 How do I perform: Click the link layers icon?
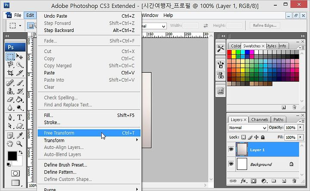point(233,181)
